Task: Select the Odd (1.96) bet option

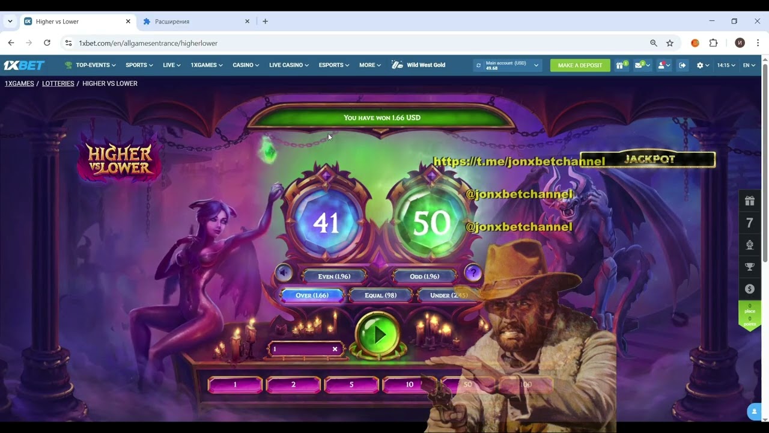Action: click(424, 276)
